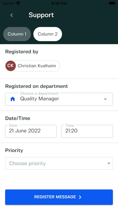Tap the Registered on department heading
The image size is (118, 210).
(x=36, y=86)
